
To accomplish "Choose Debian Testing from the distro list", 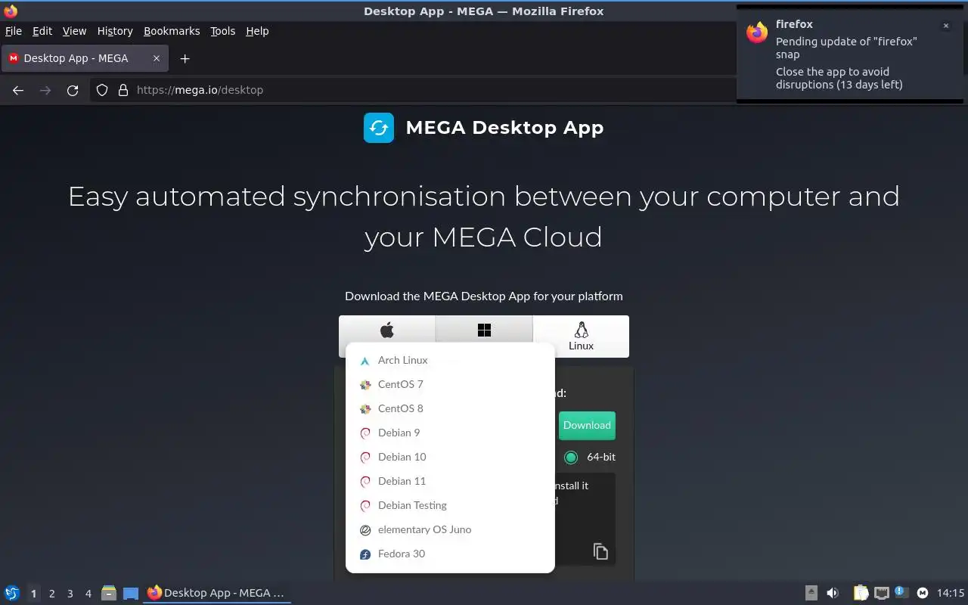I will [450, 505].
